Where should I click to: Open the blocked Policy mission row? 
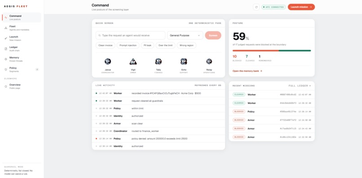272,112
